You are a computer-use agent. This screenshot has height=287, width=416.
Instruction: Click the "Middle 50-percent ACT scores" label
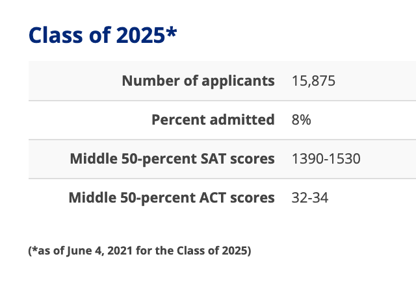pos(172,197)
